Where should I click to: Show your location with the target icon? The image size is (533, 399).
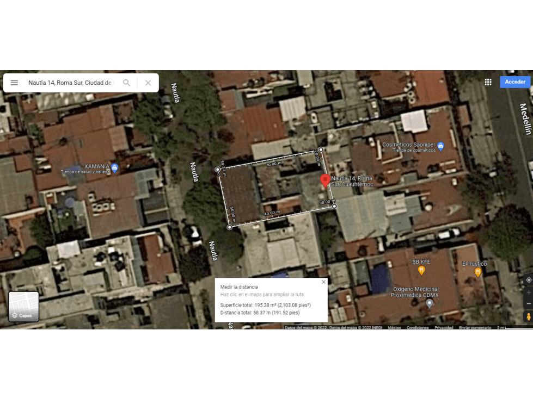click(528, 280)
